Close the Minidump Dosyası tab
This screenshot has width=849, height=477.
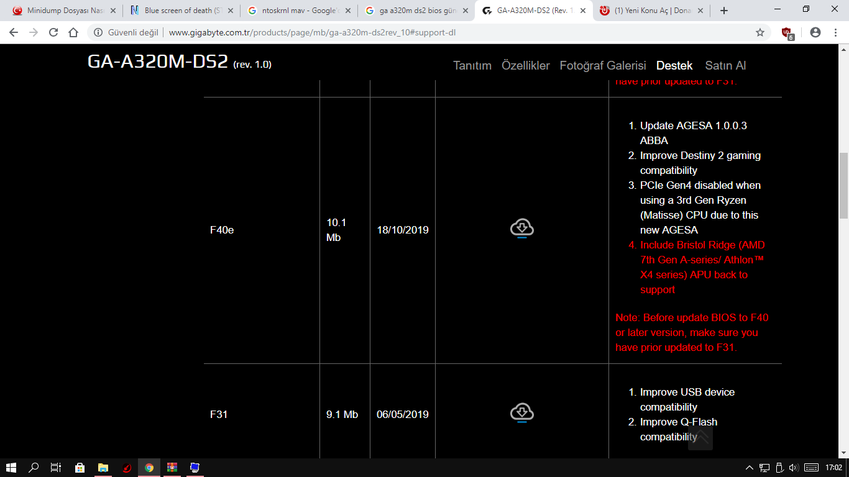click(112, 11)
